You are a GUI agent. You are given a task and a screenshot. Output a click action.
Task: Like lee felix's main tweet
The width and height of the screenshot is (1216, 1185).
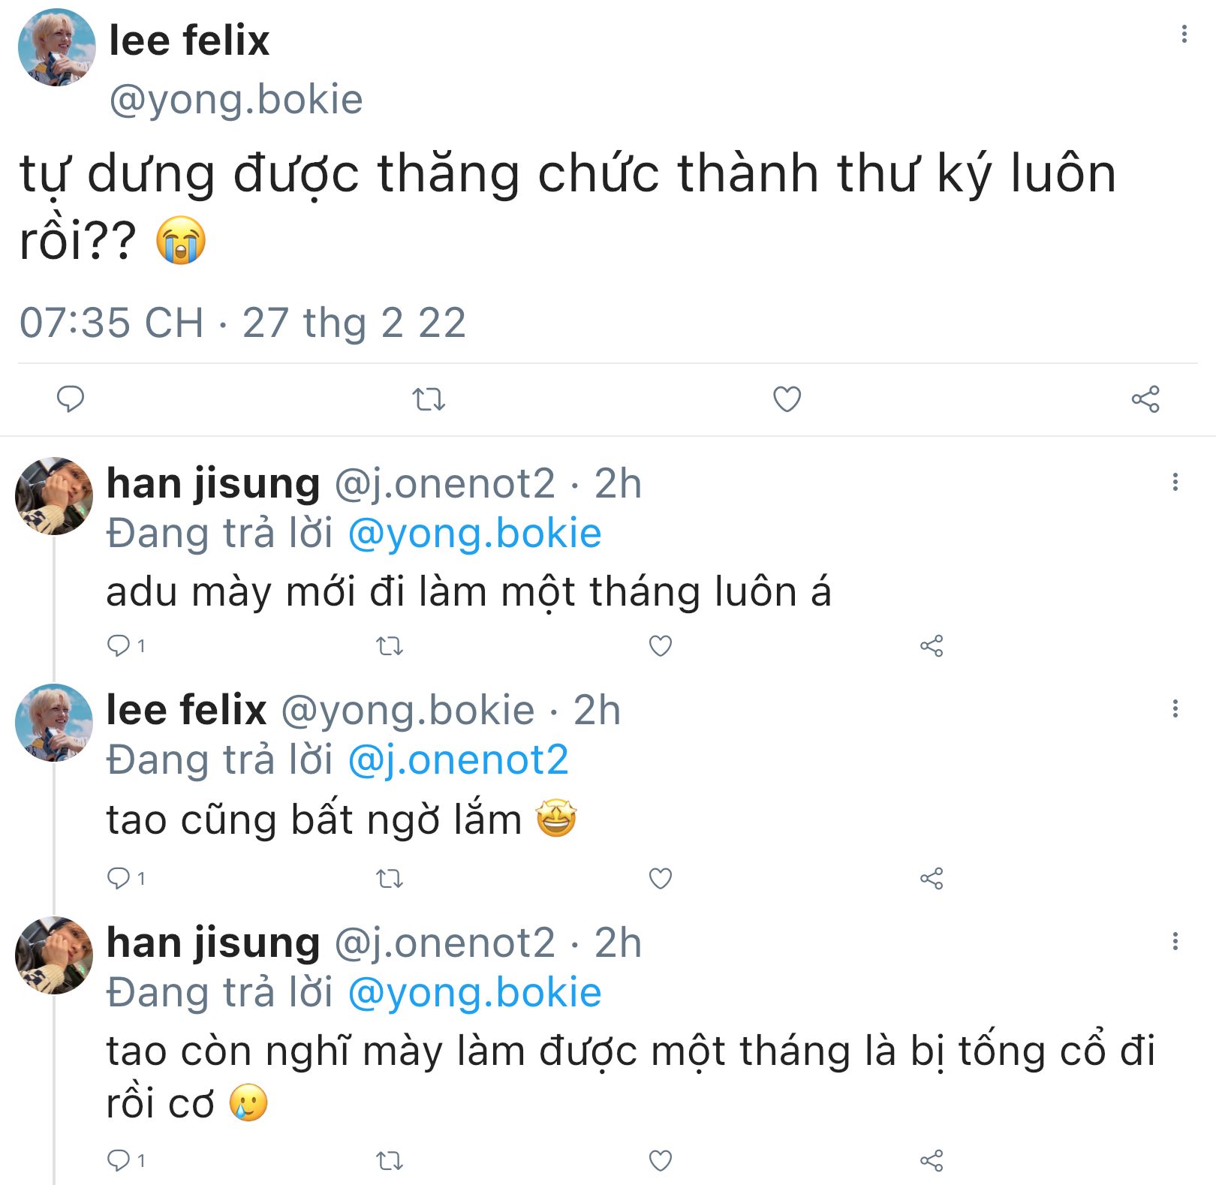787,399
